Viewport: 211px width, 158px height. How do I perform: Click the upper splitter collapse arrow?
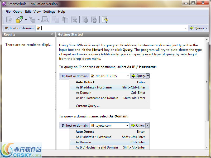(x=56, y=72)
